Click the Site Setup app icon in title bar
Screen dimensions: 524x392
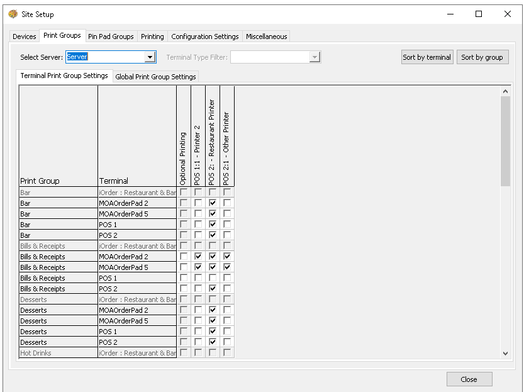coord(12,14)
